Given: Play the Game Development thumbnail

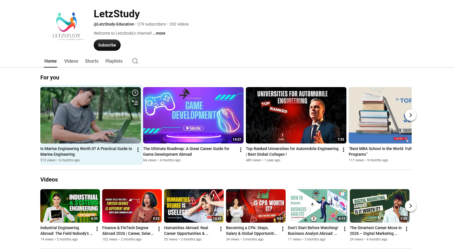Looking at the screenshot, I should tap(193, 115).
